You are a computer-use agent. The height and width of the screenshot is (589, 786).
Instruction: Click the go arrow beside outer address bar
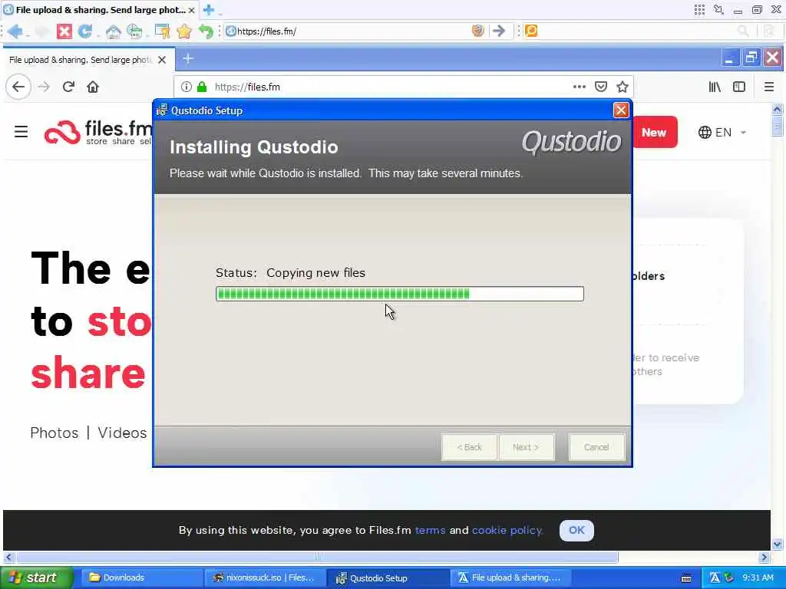(499, 31)
